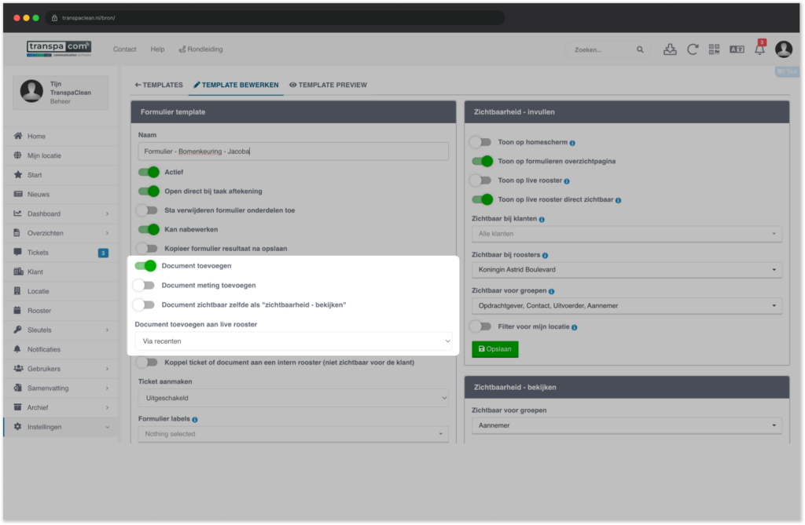This screenshot has width=805, height=525.
Task: Open the notifications bell icon
Action: coord(759,49)
